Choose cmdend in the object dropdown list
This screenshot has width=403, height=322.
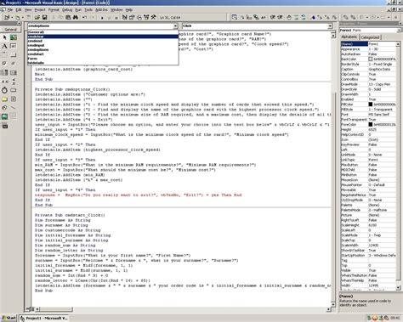tap(103, 41)
